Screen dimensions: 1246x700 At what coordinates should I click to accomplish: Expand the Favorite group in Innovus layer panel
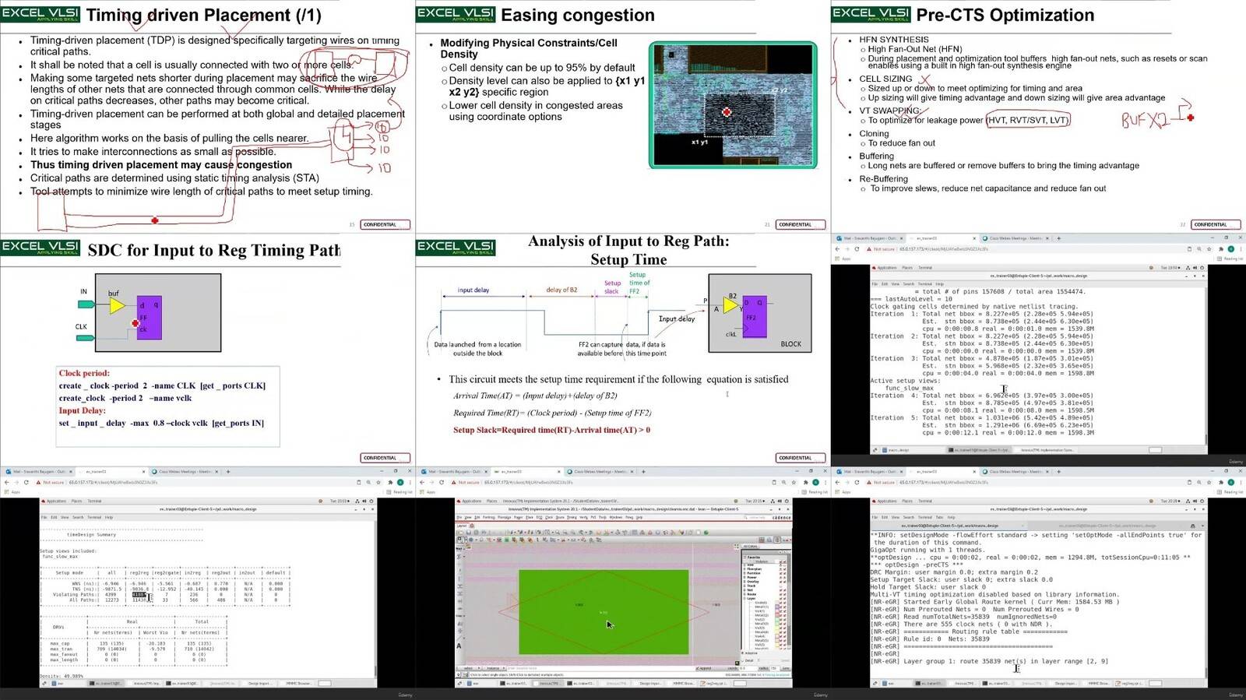tap(744, 558)
